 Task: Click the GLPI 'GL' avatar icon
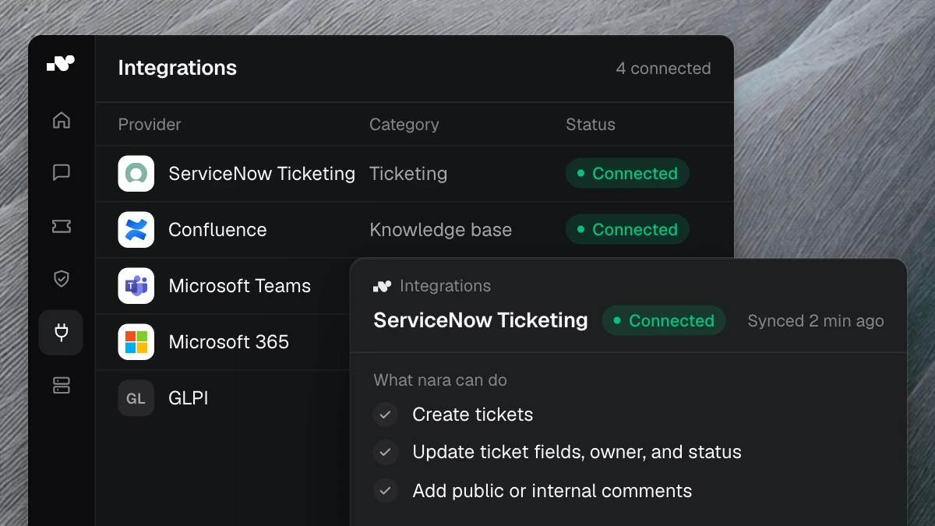[x=136, y=398]
